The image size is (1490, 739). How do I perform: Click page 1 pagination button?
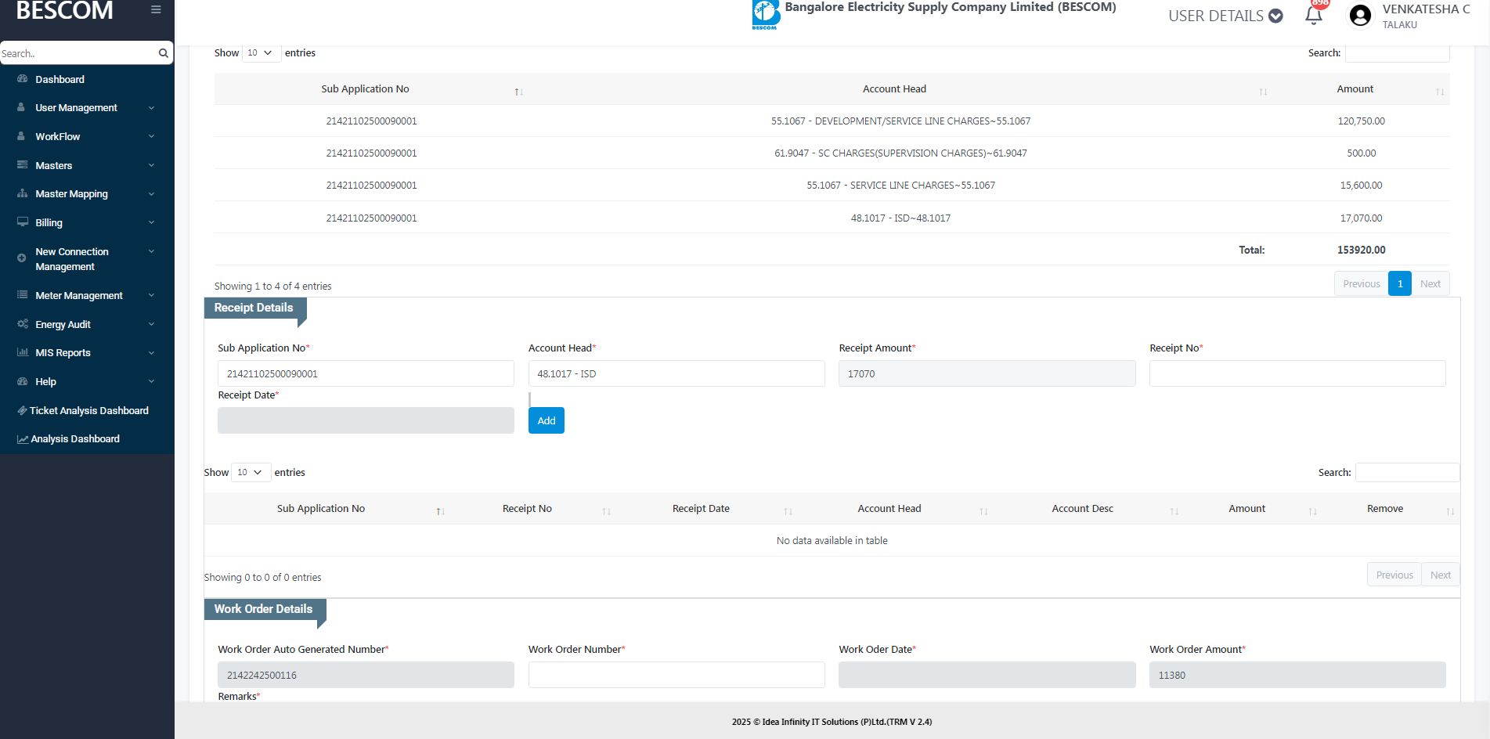tap(1399, 284)
